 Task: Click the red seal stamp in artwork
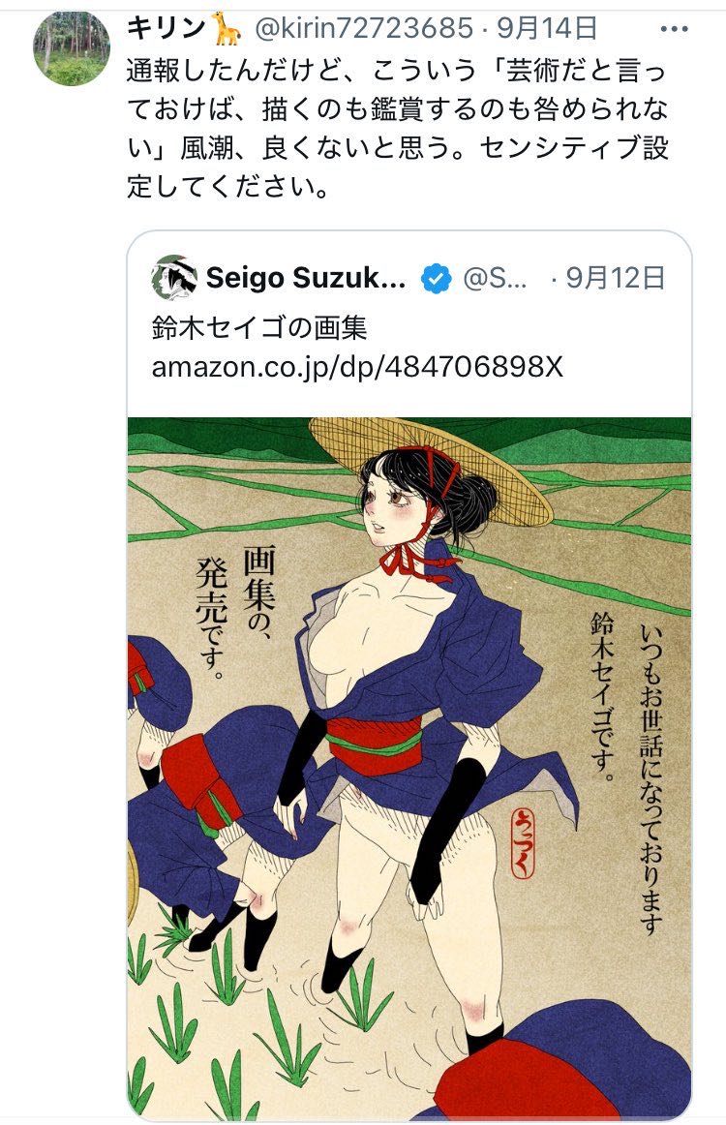pos(523,843)
